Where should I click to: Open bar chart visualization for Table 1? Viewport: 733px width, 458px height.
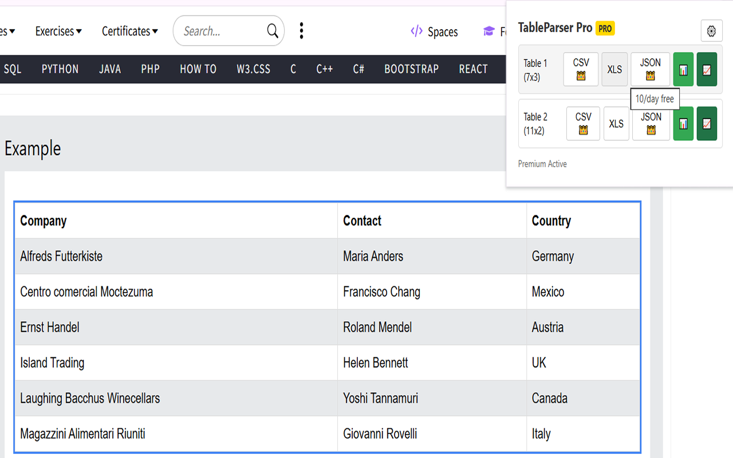coord(683,69)
